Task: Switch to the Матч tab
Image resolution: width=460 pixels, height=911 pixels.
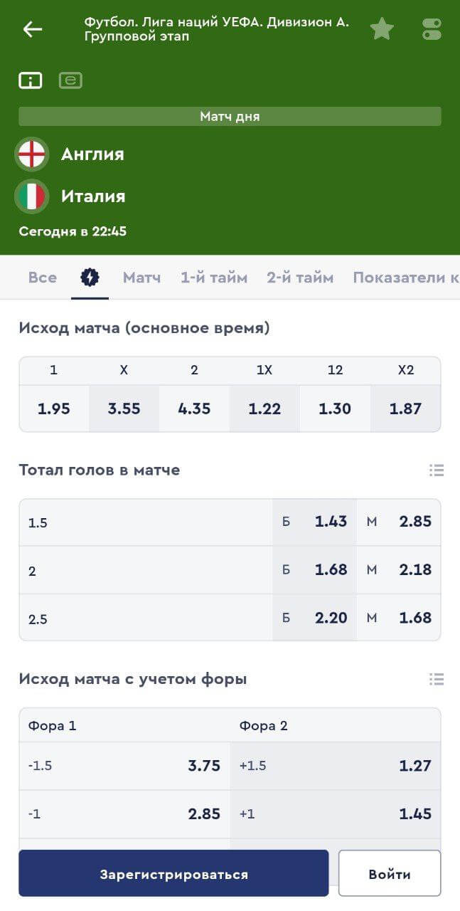Action: (141, 278)
